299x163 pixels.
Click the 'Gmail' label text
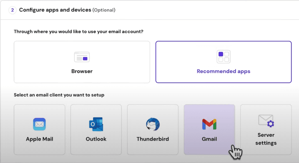tap(209, 139)
